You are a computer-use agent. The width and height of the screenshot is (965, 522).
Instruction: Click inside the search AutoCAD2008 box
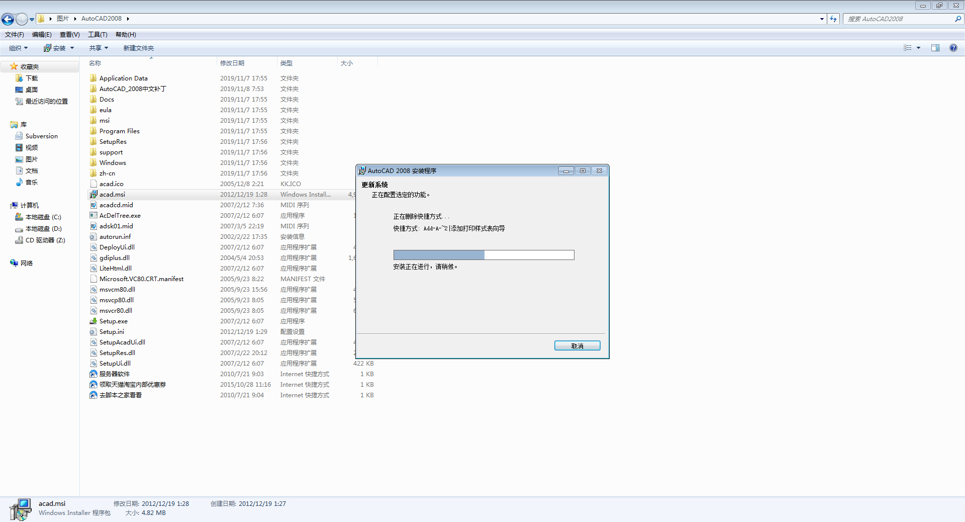(x=900, y=19)
